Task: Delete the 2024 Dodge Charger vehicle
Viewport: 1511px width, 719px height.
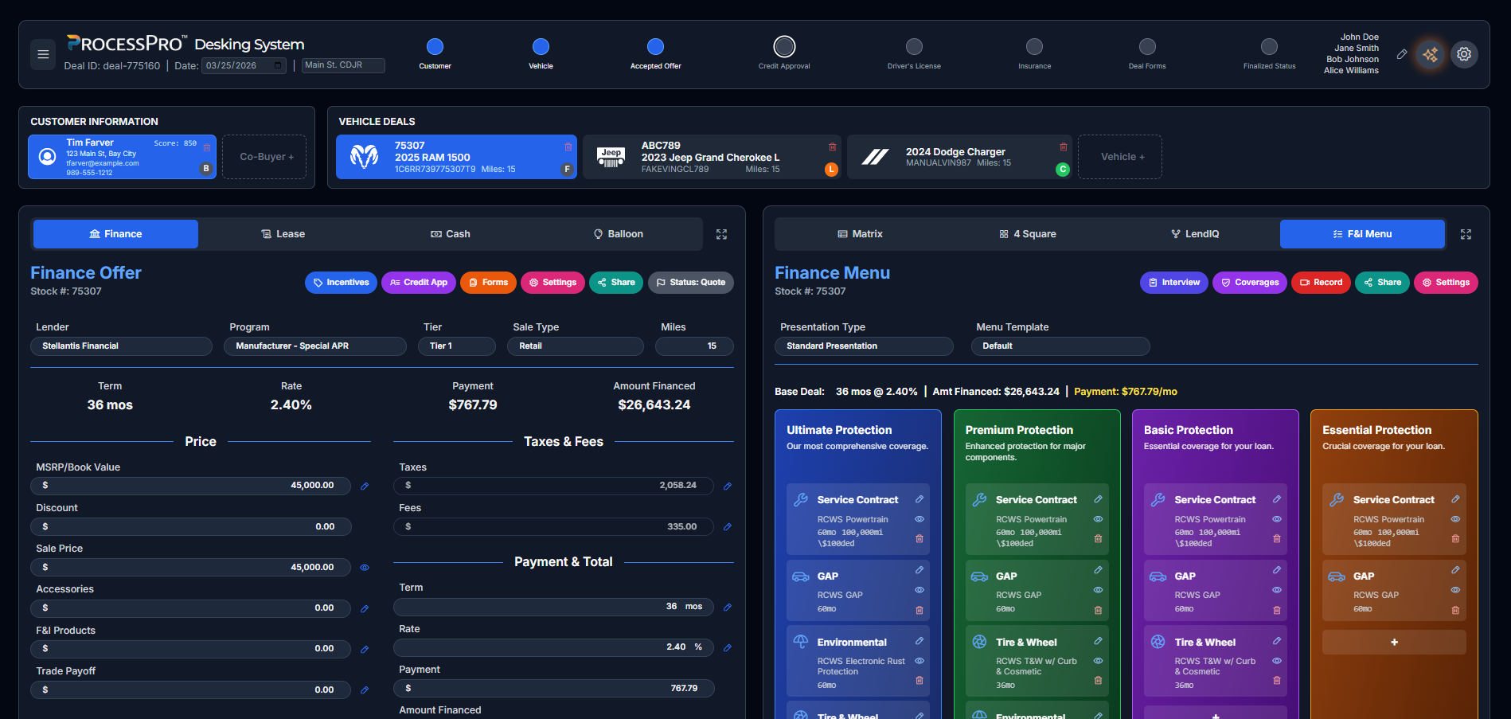Action: pos(1064,147)
